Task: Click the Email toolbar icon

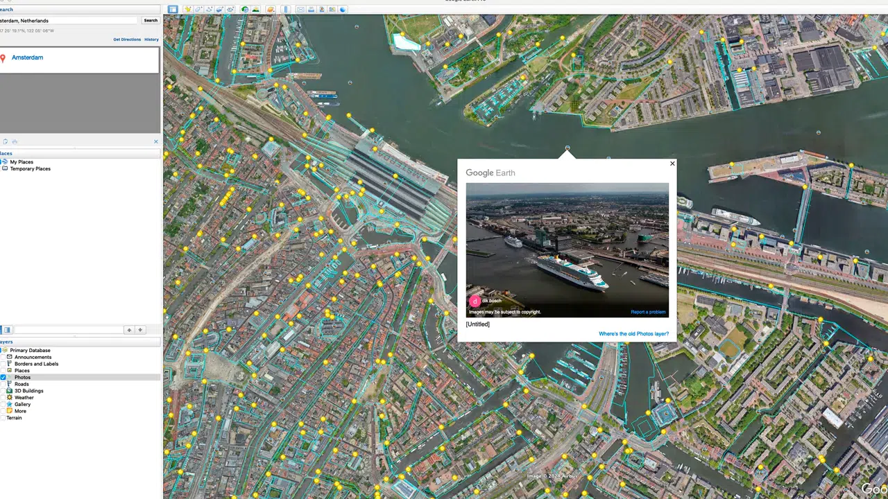Action: click(300, 10)
